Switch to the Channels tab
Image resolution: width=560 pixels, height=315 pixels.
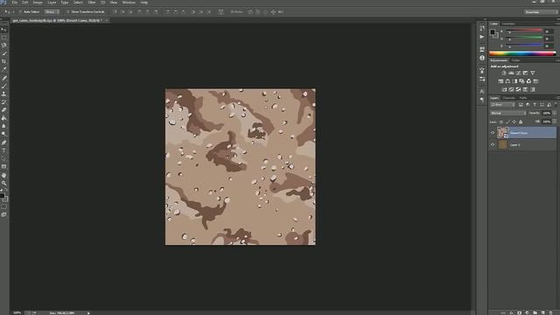tap(509, 98)
